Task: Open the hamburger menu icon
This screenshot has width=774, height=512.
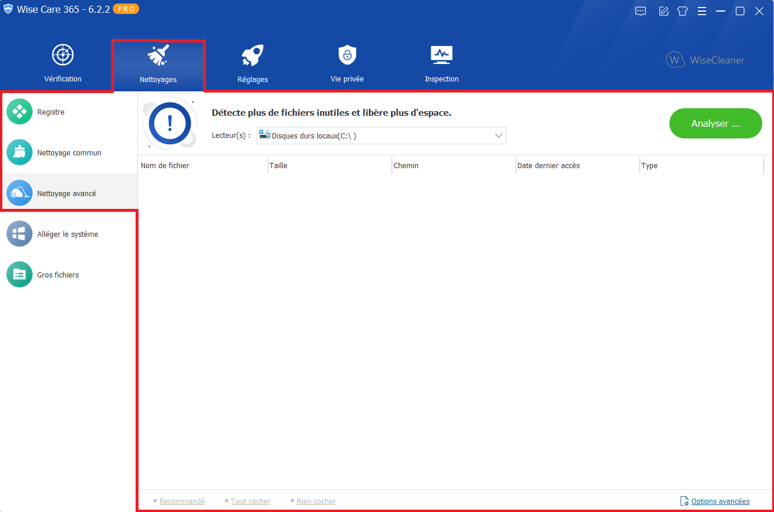Action: point(702,11)
